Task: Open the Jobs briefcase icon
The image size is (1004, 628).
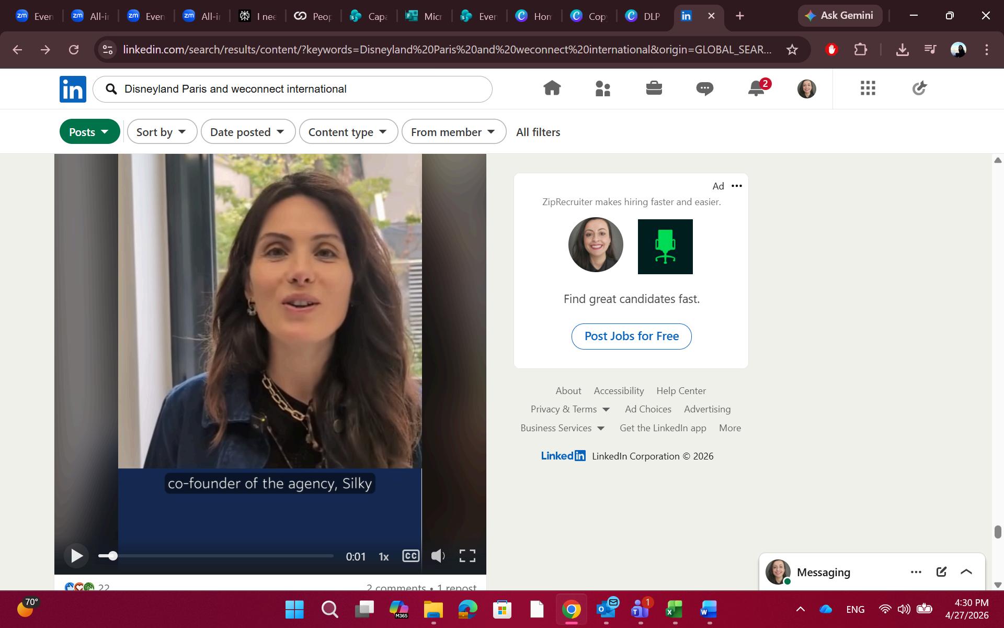Action: coord(654,88)
